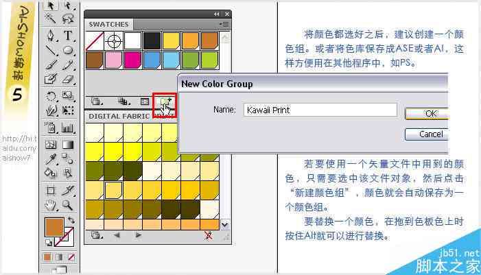Select the Type tool
Image resolution: width=481 pixels, height=275 pixels.
click(x=68, y=35)
